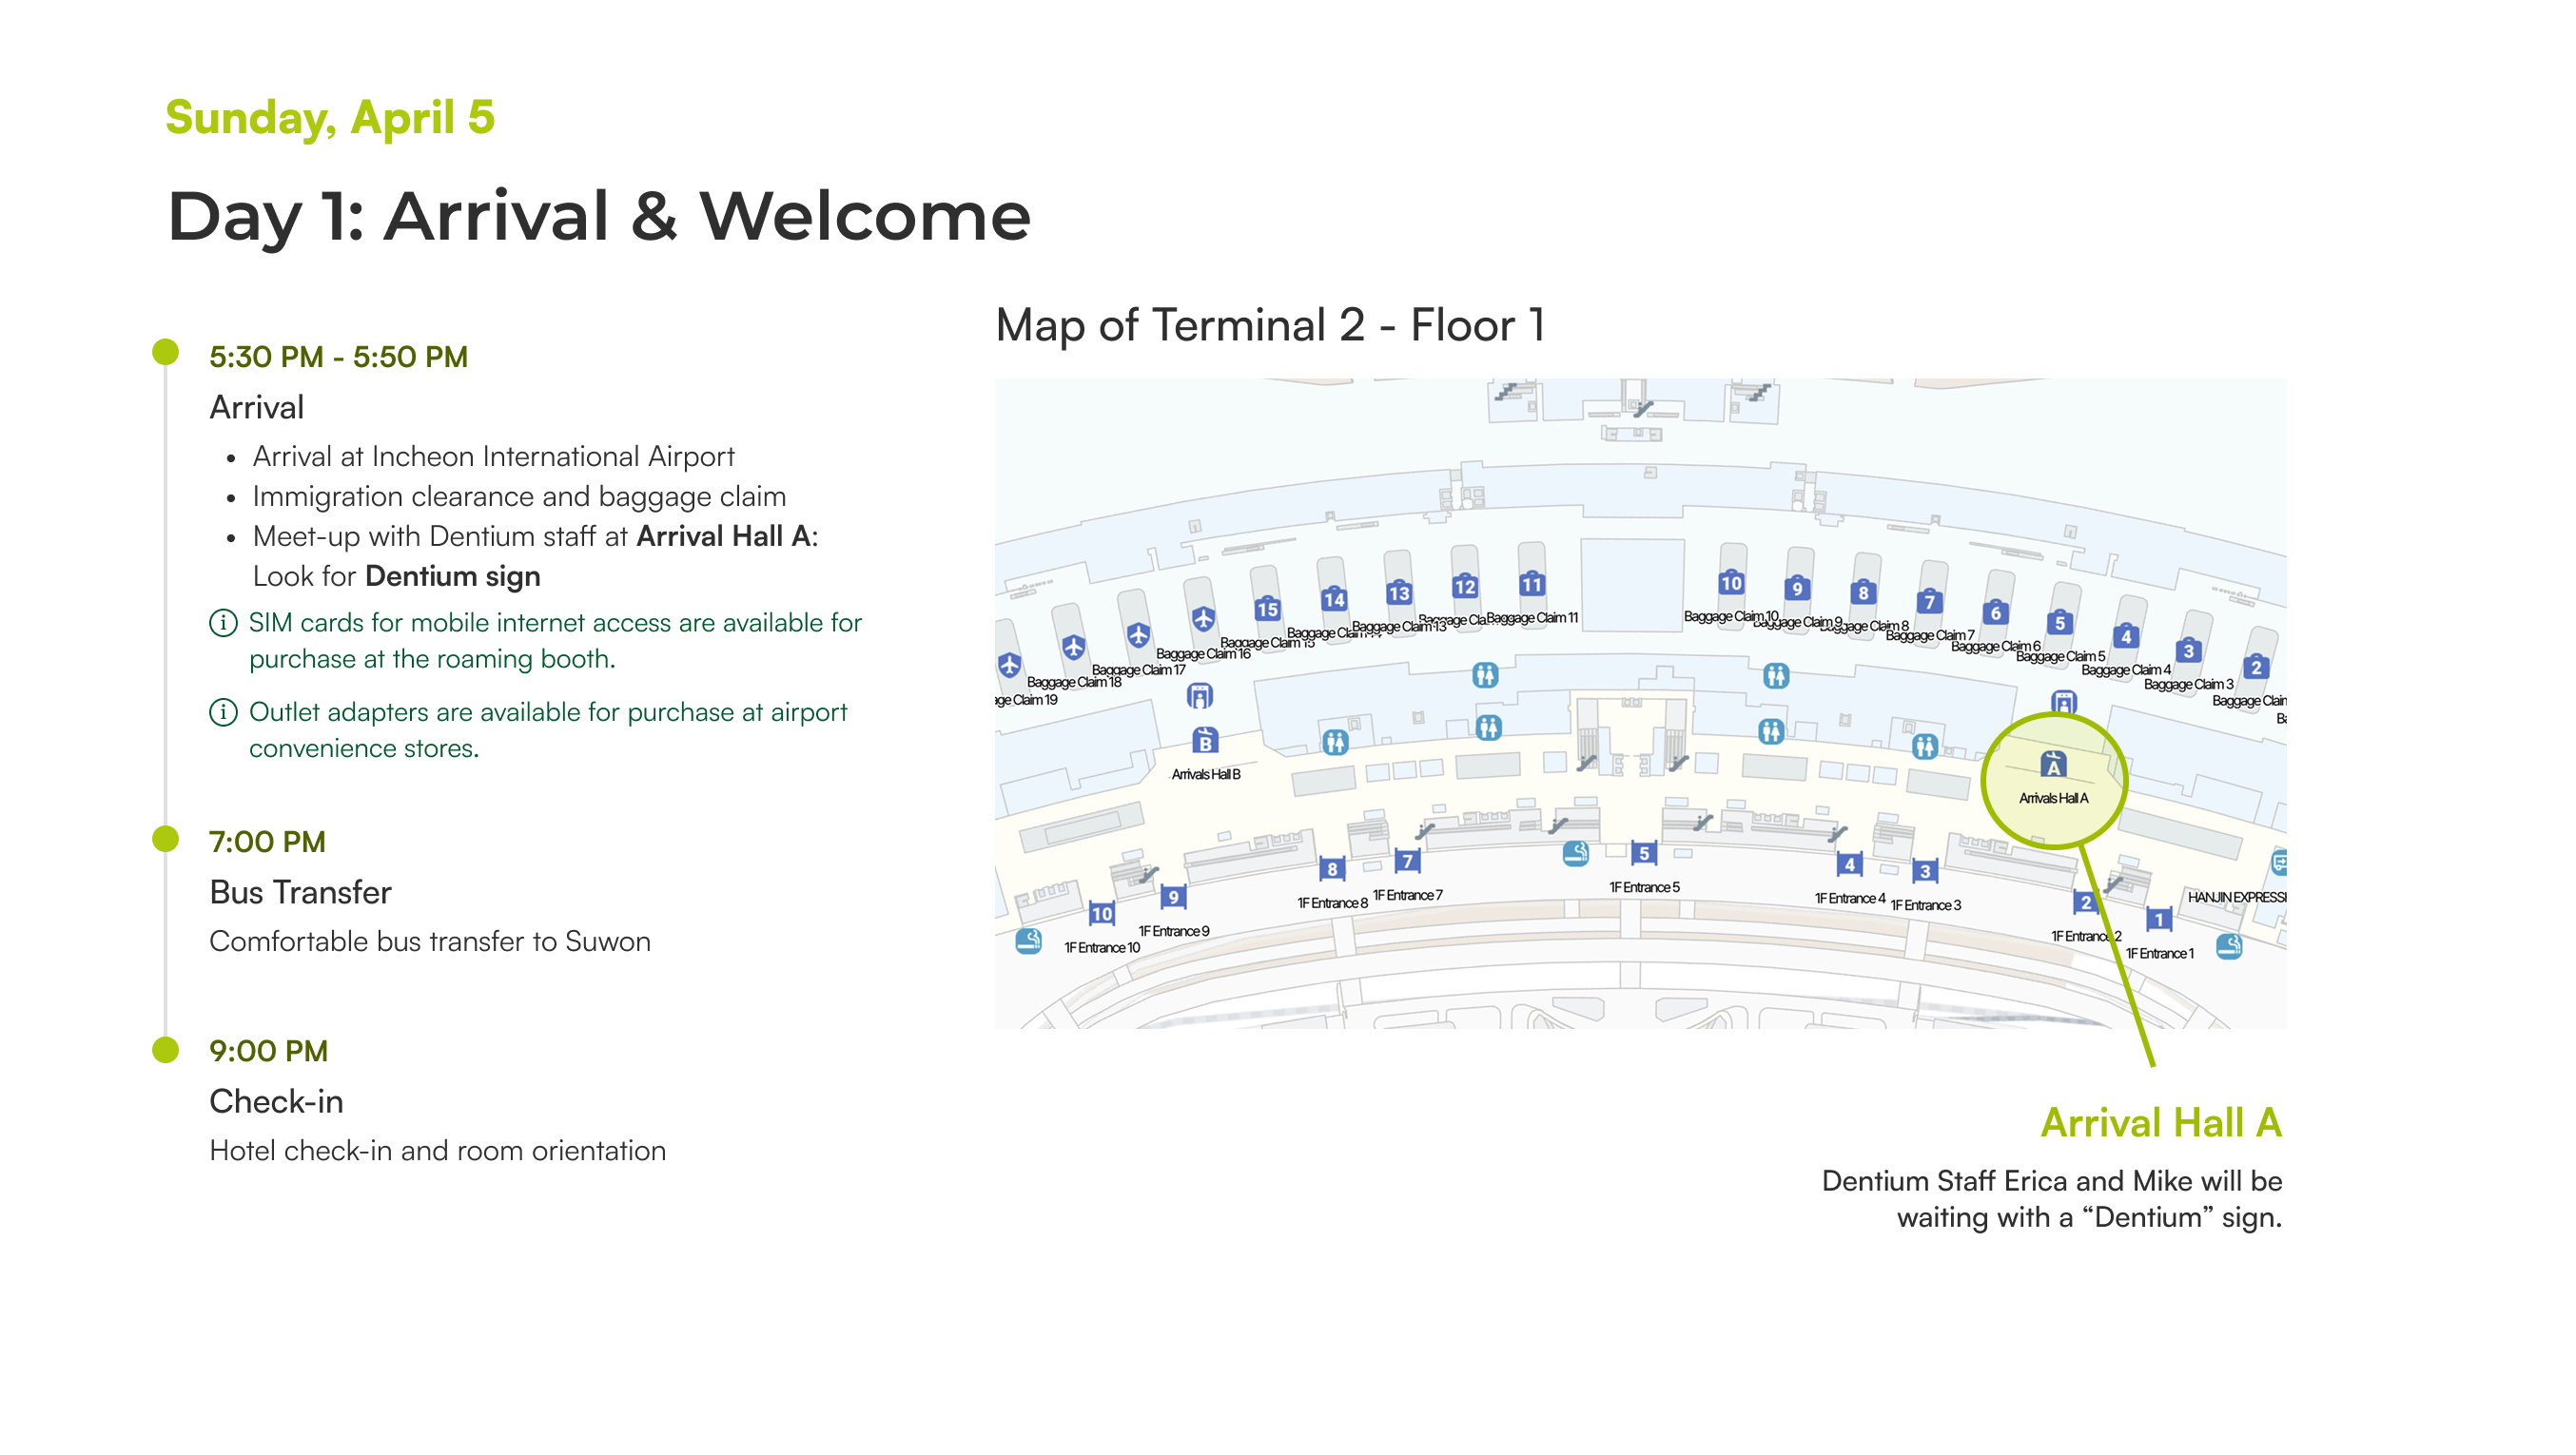Click the 1F Entrance 10 marker
Image resolution: width=2576 pixels, height=1455 pixels.
(x=1101, y=913)
